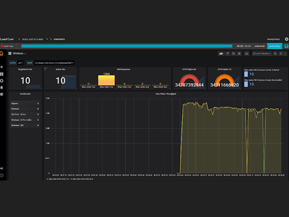Refresh the dashboard with the refresh icon
The image size is (289, 217).
click(x=281, y=54)
